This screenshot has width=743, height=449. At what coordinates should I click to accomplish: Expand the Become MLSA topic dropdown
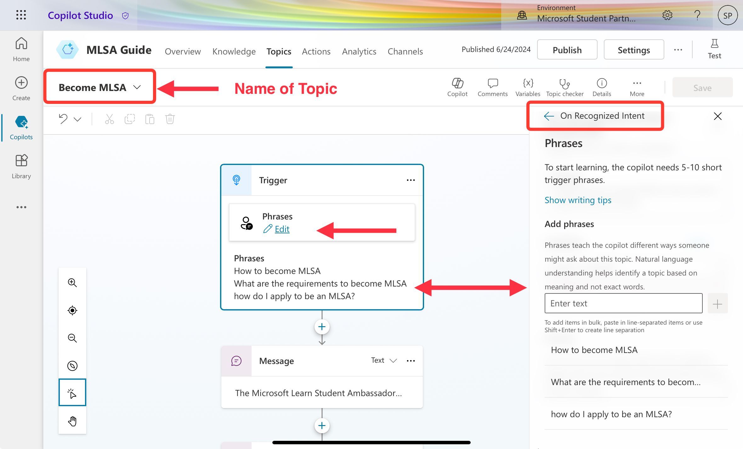(137, 87)
